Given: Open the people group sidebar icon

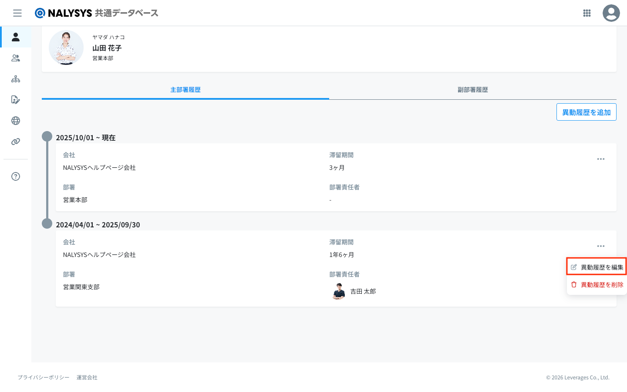Looking at the screenshot, I should [x=16, y=58].
